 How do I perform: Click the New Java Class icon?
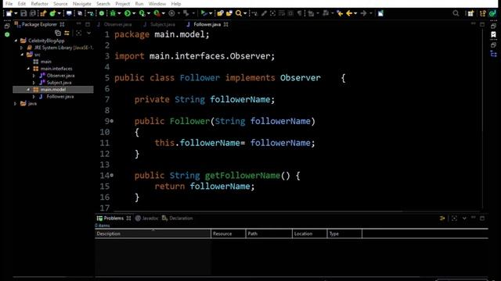(x=52, y=13)
